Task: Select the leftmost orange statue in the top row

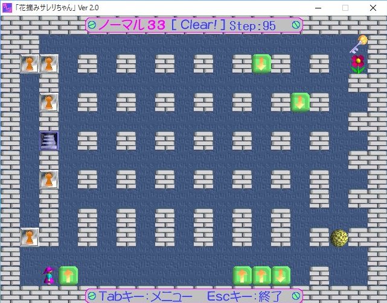Action: (x=30, y=63)
